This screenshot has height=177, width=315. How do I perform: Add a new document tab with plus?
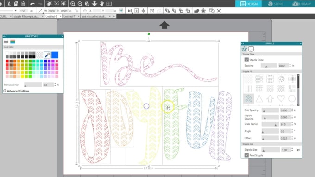(x=114, y=17)
